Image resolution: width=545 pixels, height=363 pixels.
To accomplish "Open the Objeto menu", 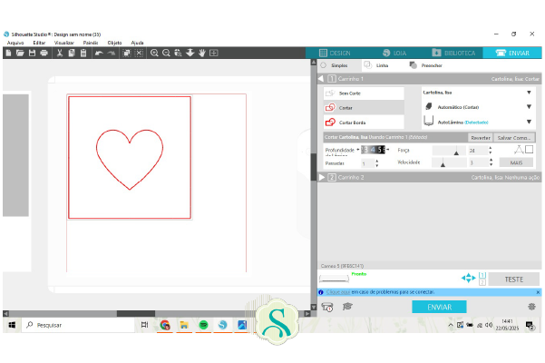I will tap(114, 43).
